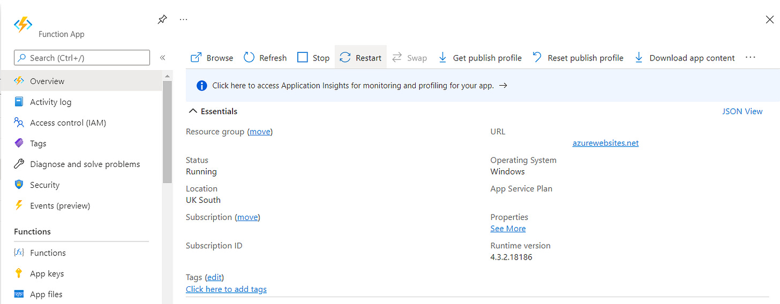Click the Functions fx icon
This screenshot has height=304, width=780.
coord(19,253)
